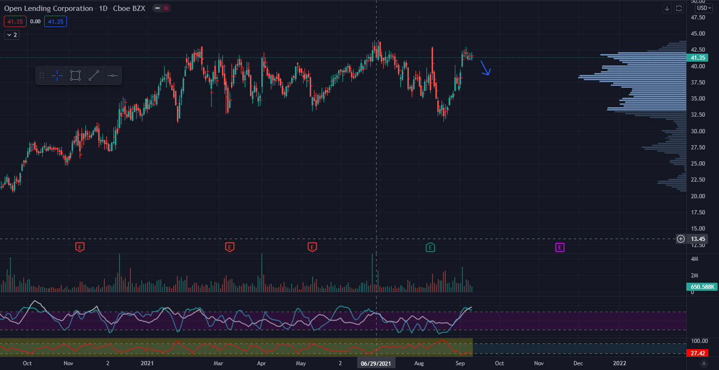
Task: Select the horizontal line tool
Action: [112, 75]
